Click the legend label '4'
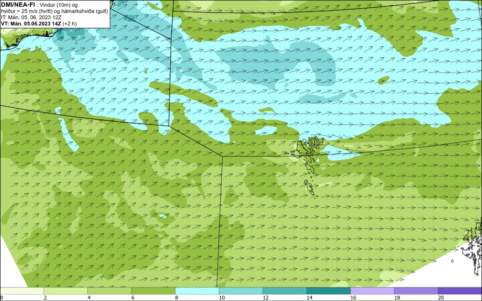 click(89, 298)
